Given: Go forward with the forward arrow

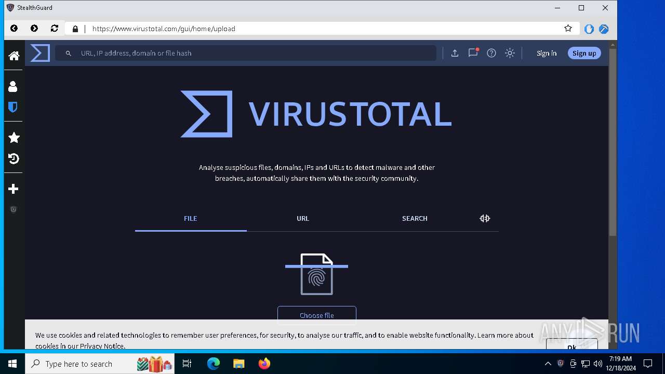Looking at the screenshot, I should (x=34, y=29).
